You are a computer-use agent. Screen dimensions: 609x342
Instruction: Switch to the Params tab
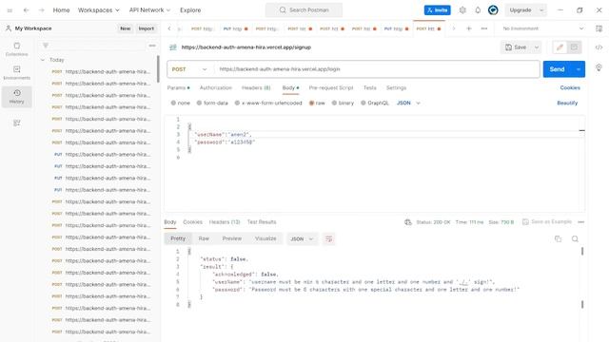coord(178,88)
